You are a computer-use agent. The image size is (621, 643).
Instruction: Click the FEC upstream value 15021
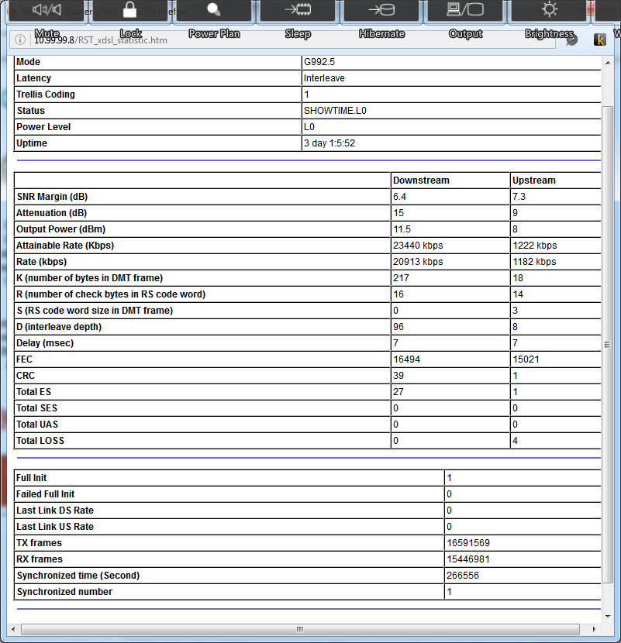[x=526, y=359]
